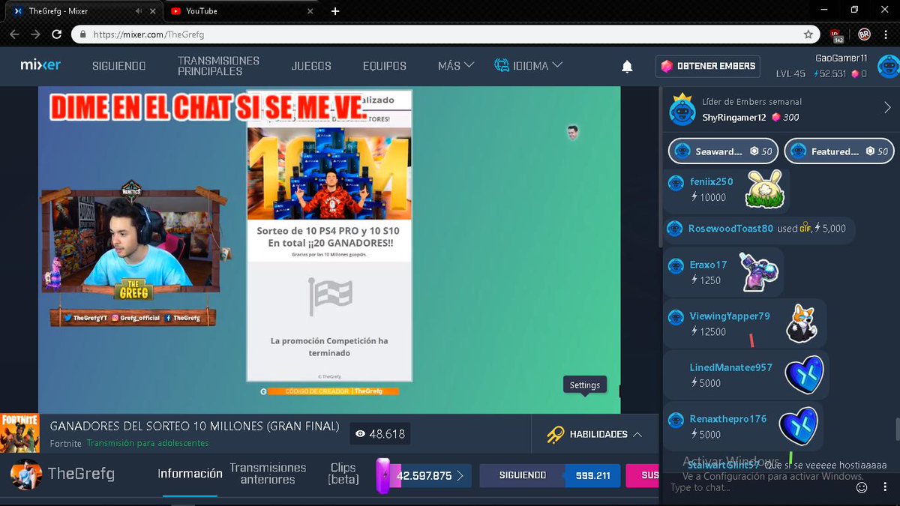Click the viewer count eye icon
The width and height of the screenshot is (900, 506).
(x=361, y=434)
